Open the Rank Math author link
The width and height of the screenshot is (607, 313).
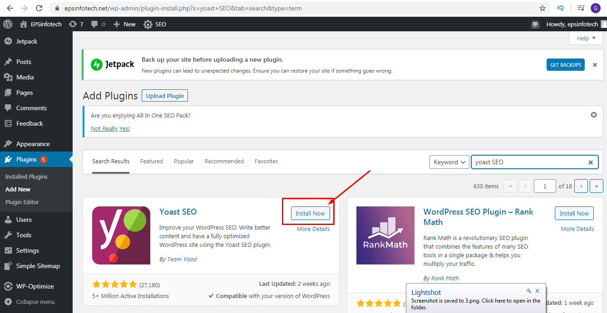tap(445, 279)
